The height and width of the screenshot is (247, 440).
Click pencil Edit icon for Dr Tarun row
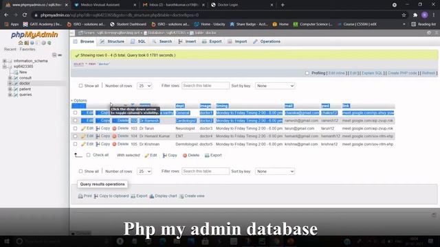point(83,128)
